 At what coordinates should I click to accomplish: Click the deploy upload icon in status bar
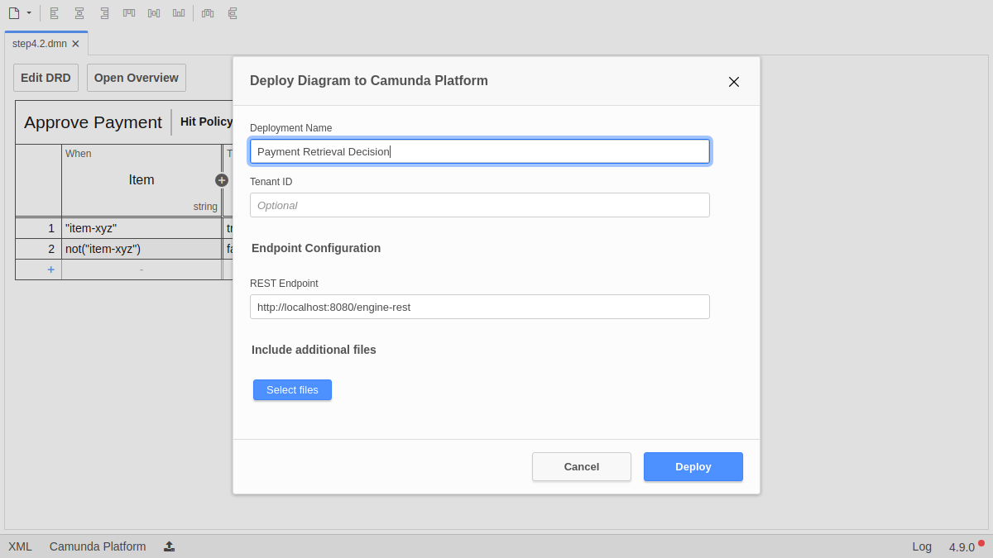[170, 546]
